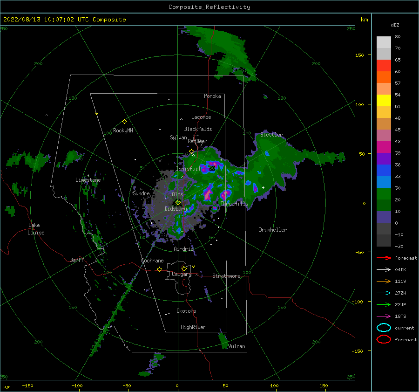Click the '50' label box near Innisfail

pyautogui.click(x=212, y=168)
